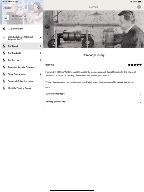Open the Swarovski Heritage PDF
This screenshot has height=192, width=144.
tap(94, 94)
